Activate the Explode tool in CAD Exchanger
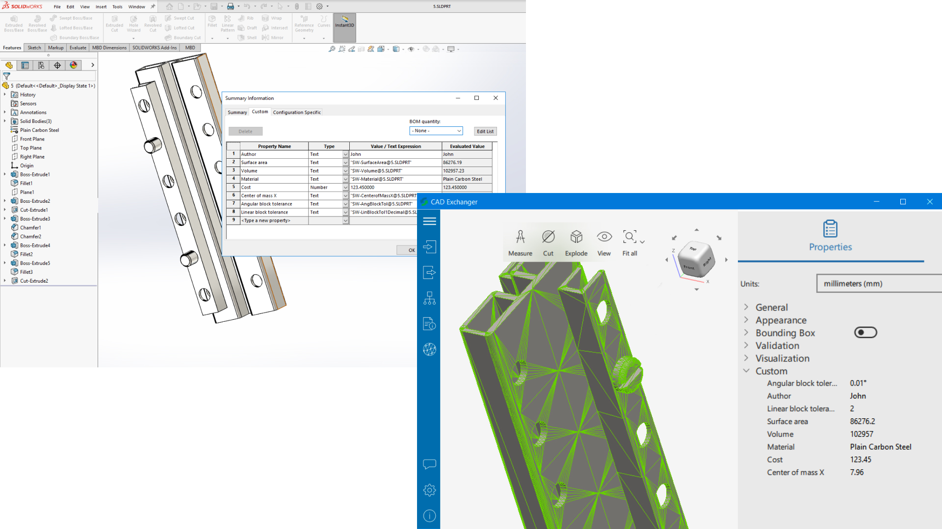 coord(576,243)
